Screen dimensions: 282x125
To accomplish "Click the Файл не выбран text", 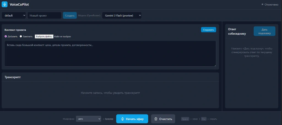I will 63,37.
